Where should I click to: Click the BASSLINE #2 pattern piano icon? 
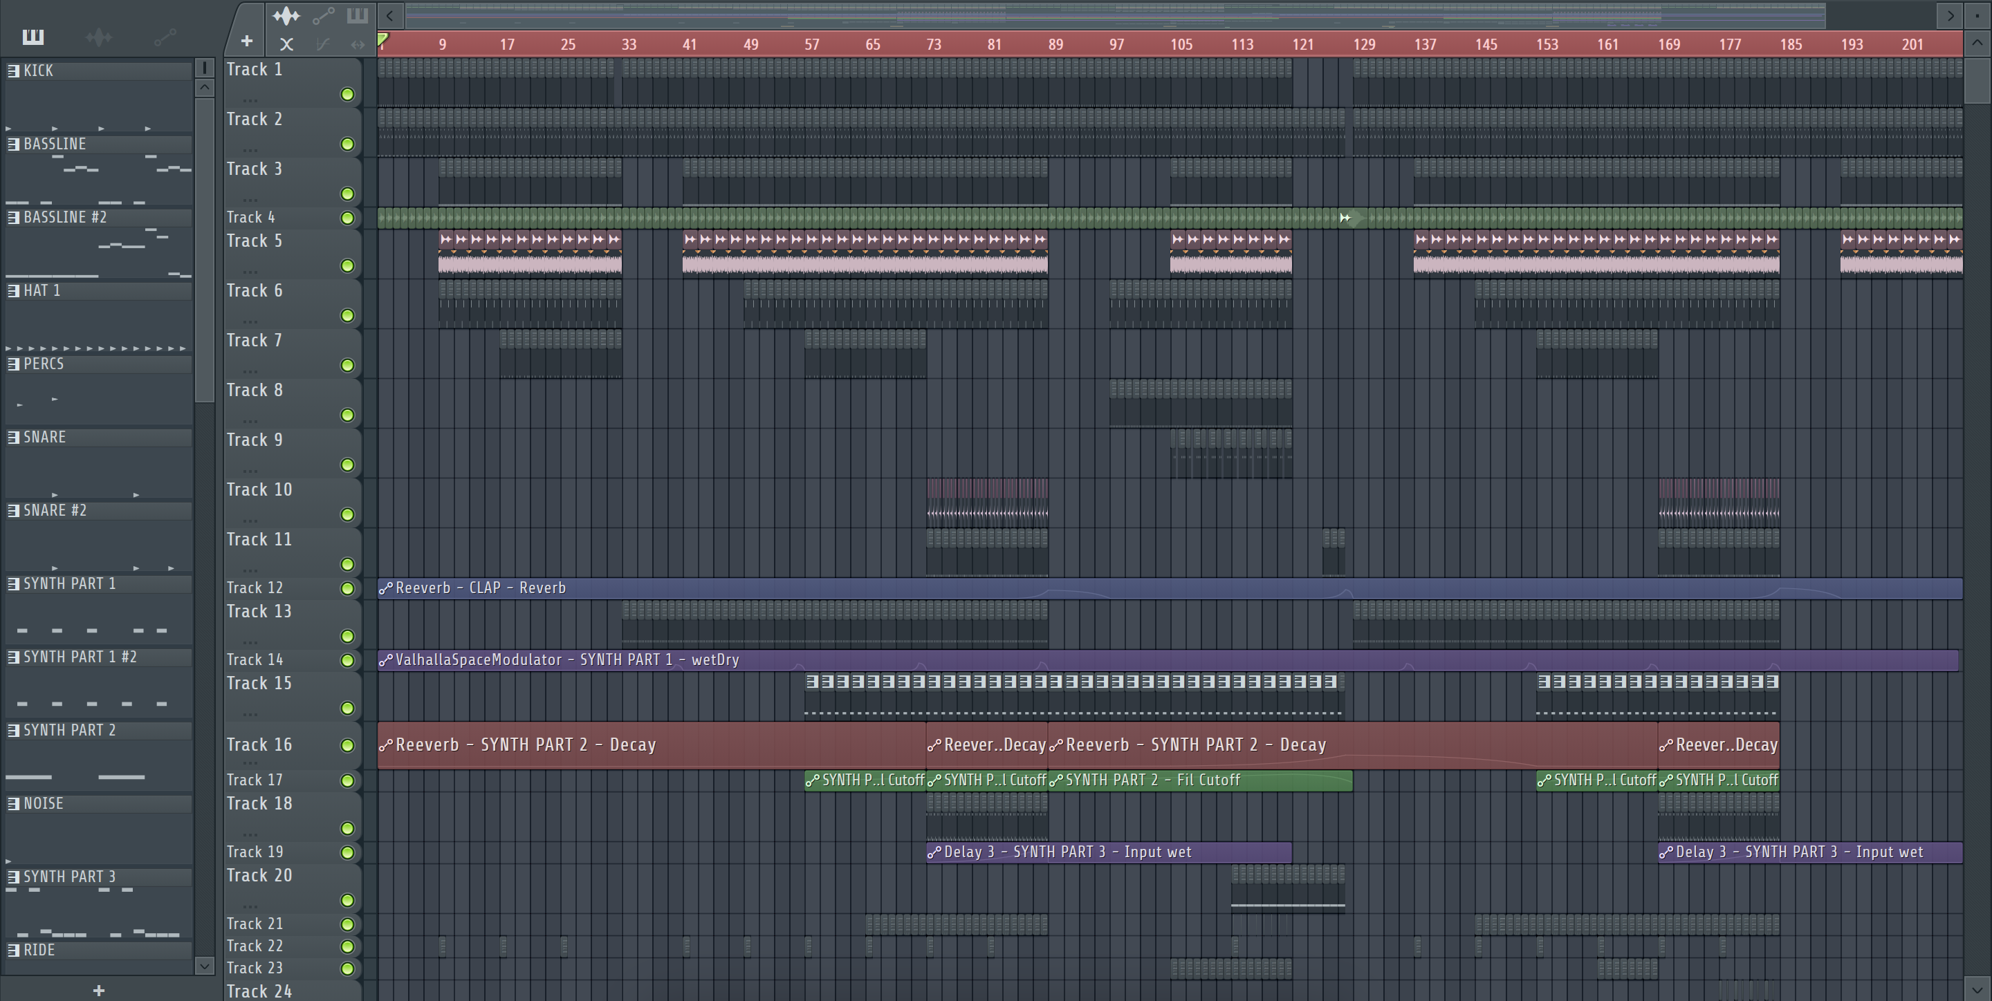[x=13, y=217]
